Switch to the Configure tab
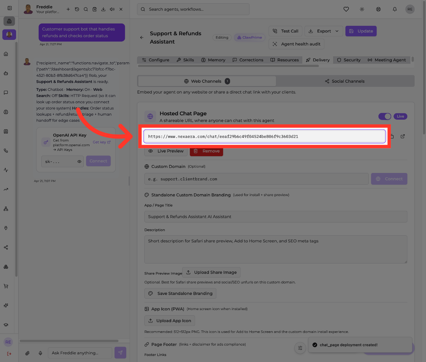The image size is (426, 362). [156, 60]
